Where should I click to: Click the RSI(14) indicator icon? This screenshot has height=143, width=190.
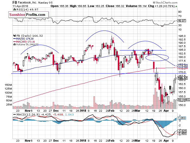(x=14, y=9)
